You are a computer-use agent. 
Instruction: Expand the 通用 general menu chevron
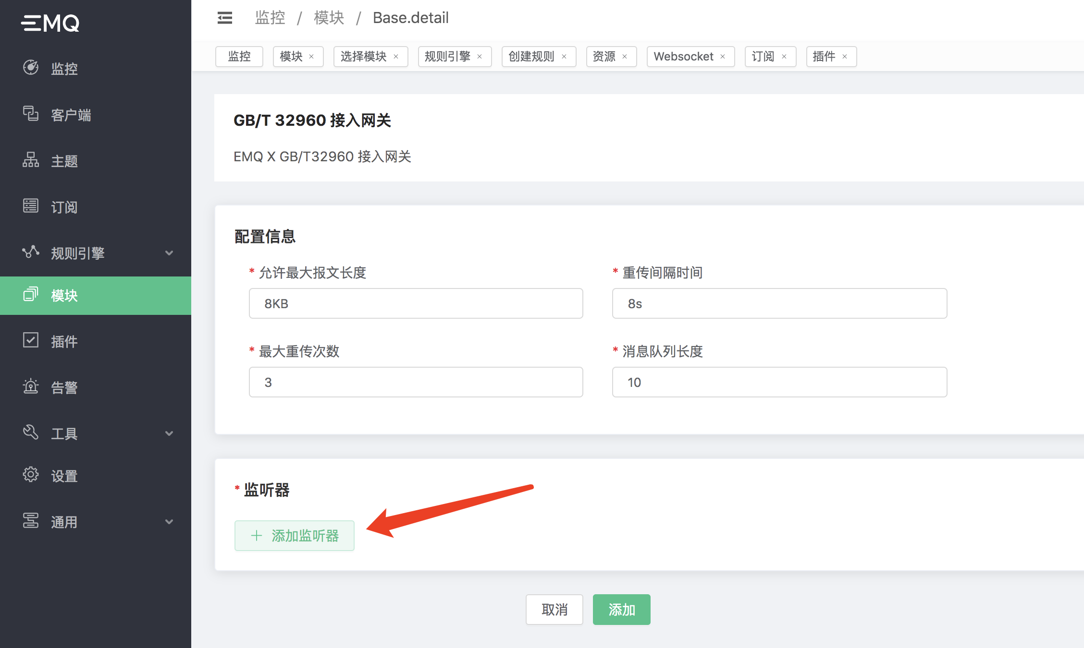pyautogui.click(x=169, y=522)
